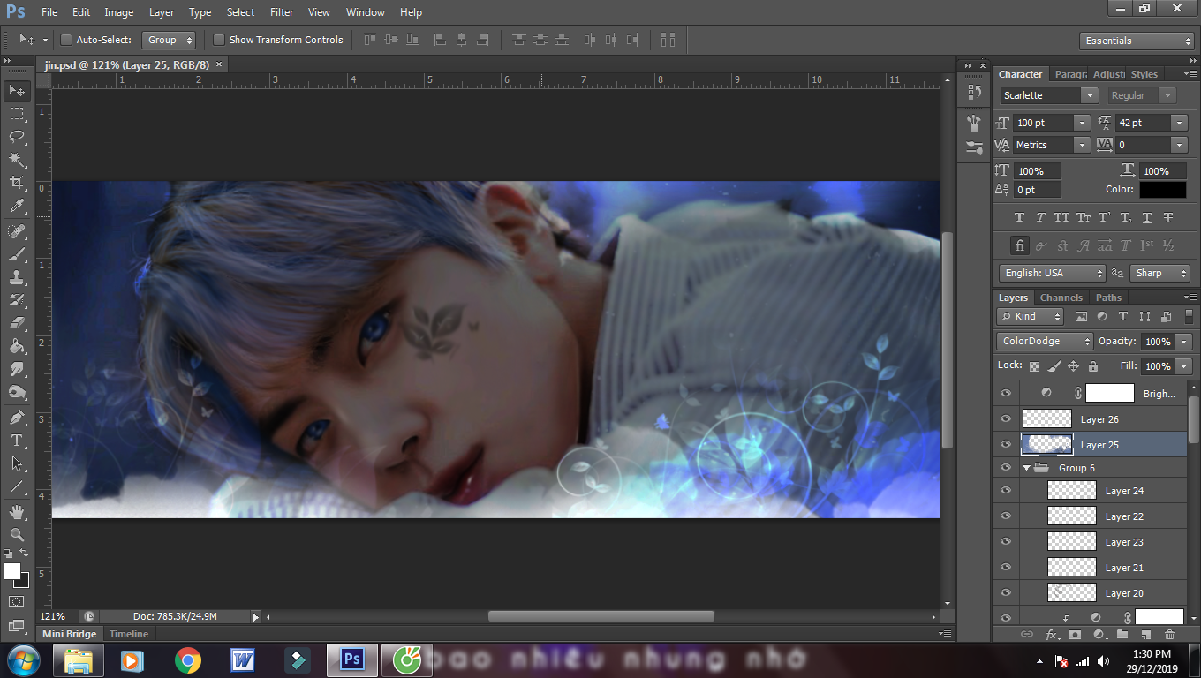Click the foreground color white swatch
Viewport: 1201px width, 678px height.
point(12,571)
